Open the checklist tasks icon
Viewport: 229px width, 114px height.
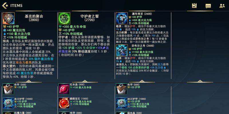click(194, 6)
